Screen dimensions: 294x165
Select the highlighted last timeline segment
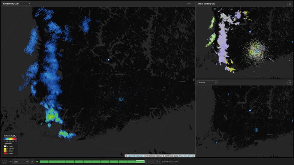140,162
